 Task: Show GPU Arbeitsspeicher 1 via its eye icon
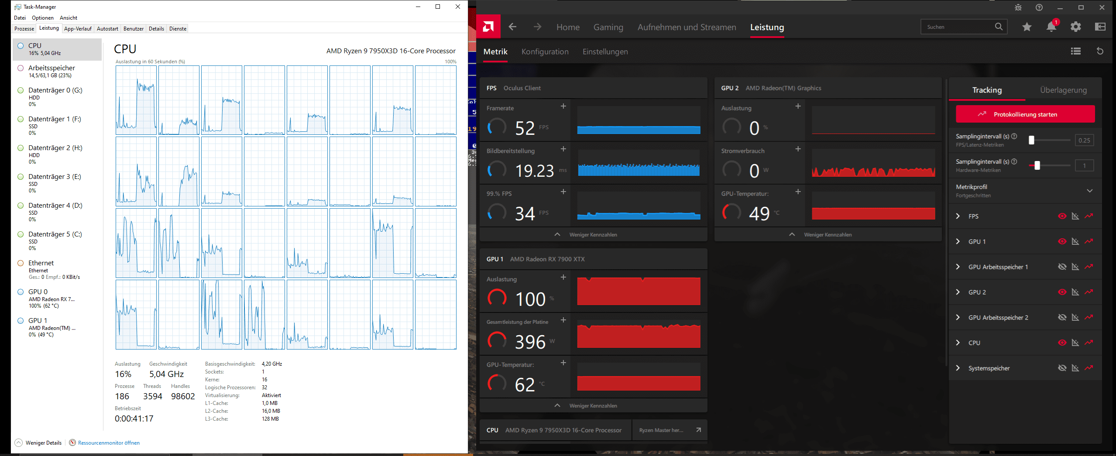click(1062, 267)
